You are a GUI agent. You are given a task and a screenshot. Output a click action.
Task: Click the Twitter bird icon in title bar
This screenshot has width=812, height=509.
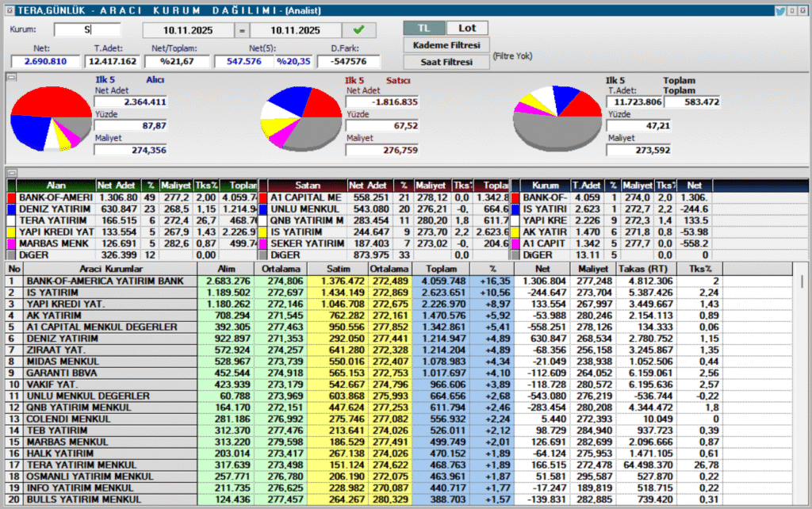click(x=780, y=10)
